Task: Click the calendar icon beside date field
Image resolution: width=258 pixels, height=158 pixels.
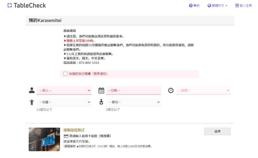Action: [x=101, y=90]
